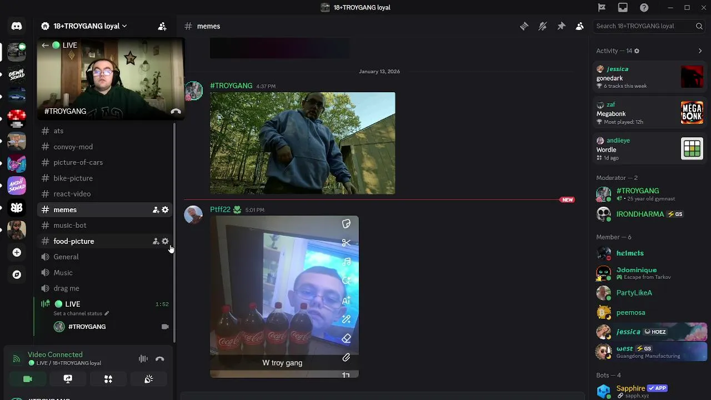Open the music-bot channel

106,226
